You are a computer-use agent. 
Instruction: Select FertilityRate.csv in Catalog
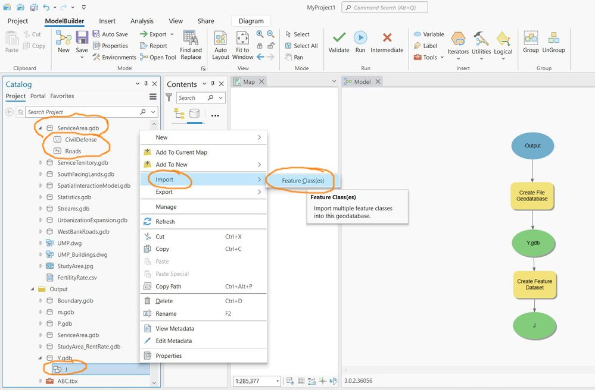point(77,278)
